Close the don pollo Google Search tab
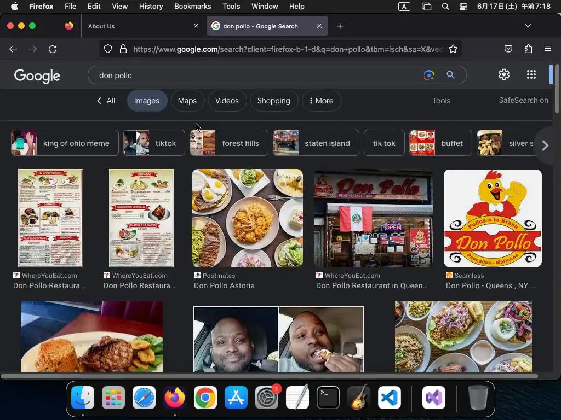 point(319,26)
